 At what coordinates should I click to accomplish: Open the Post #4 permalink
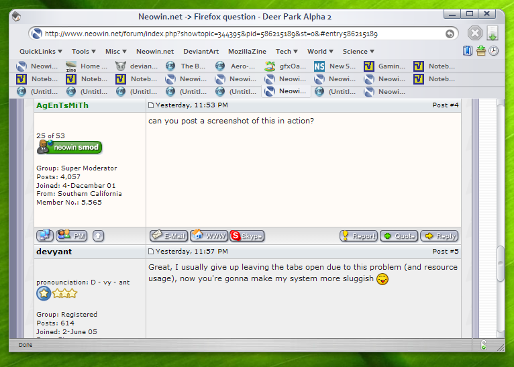coord(445,105)
